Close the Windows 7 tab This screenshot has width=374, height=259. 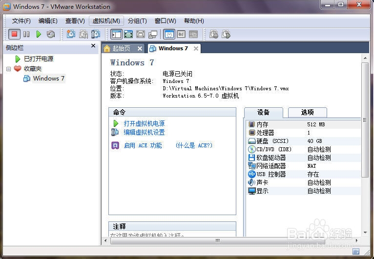196,49
